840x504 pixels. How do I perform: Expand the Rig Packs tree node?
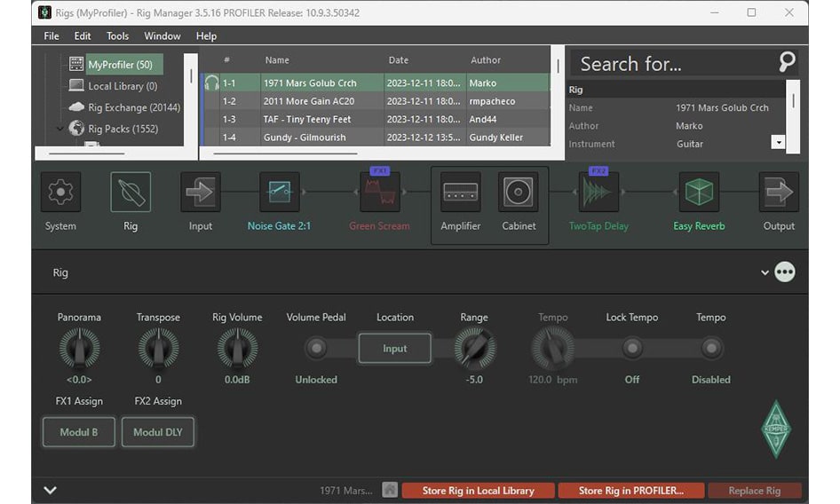click(60, 129)
